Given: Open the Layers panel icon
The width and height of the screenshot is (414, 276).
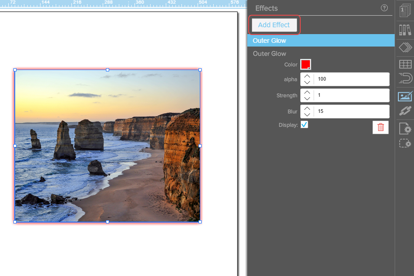Looking at the screenshot, I should coord(405,47).
